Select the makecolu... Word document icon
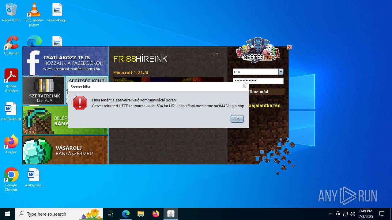 click(x=34, y=178)
